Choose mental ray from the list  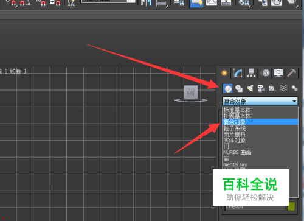click(x=260, y=164)
